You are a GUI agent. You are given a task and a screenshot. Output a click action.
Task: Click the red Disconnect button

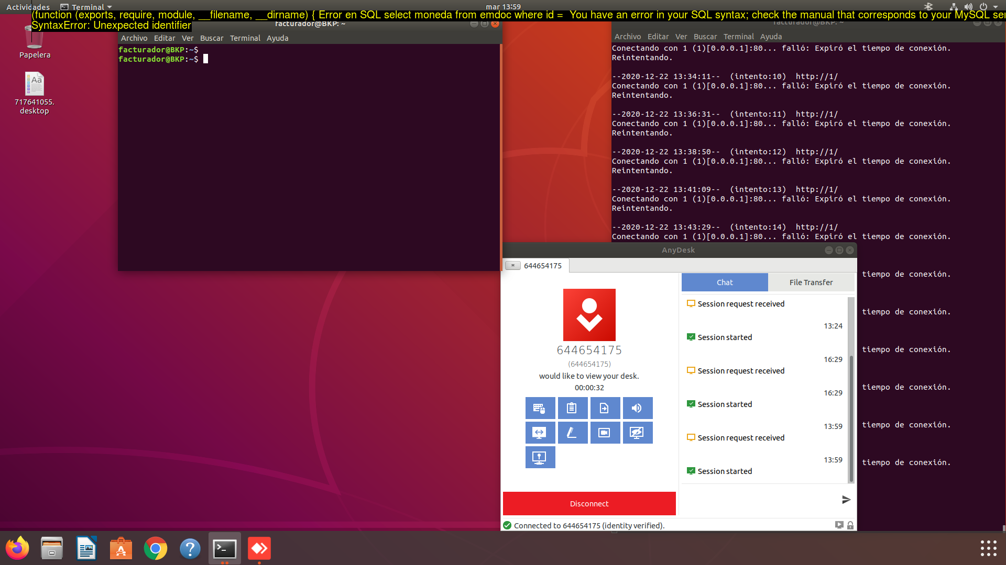(589, 503)
